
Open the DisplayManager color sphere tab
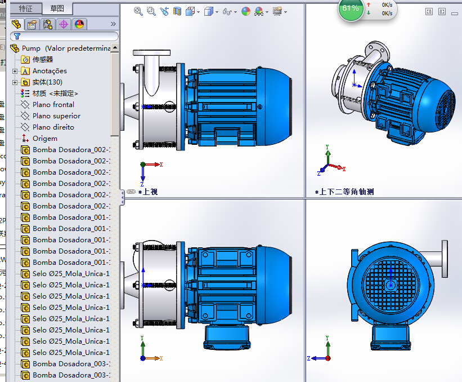(x=79, y=24)
